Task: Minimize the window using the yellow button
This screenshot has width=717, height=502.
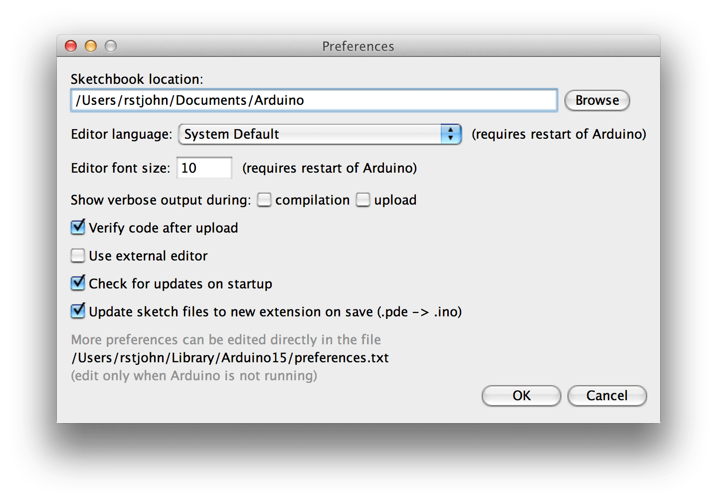Action: 91,46
